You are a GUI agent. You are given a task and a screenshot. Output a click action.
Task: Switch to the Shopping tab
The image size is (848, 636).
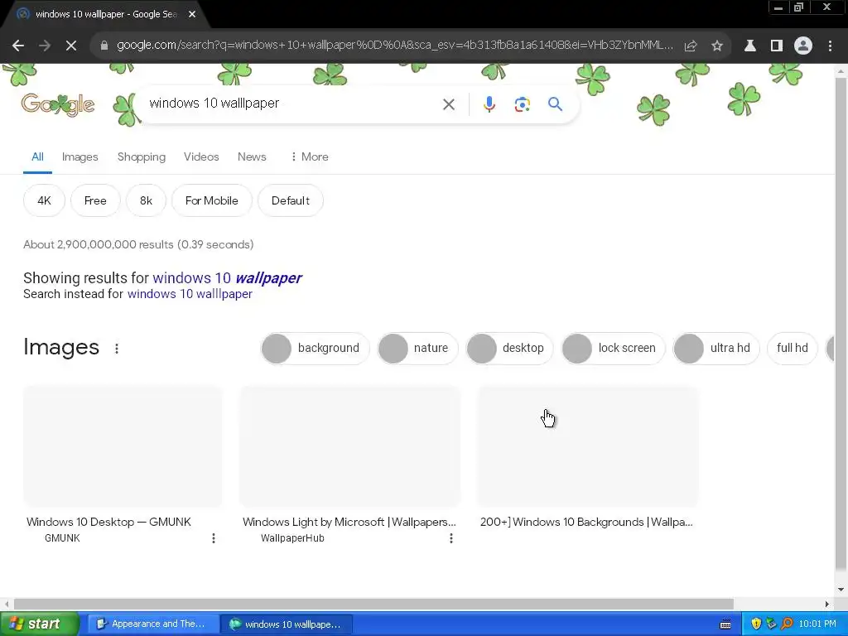pos(142,157)
